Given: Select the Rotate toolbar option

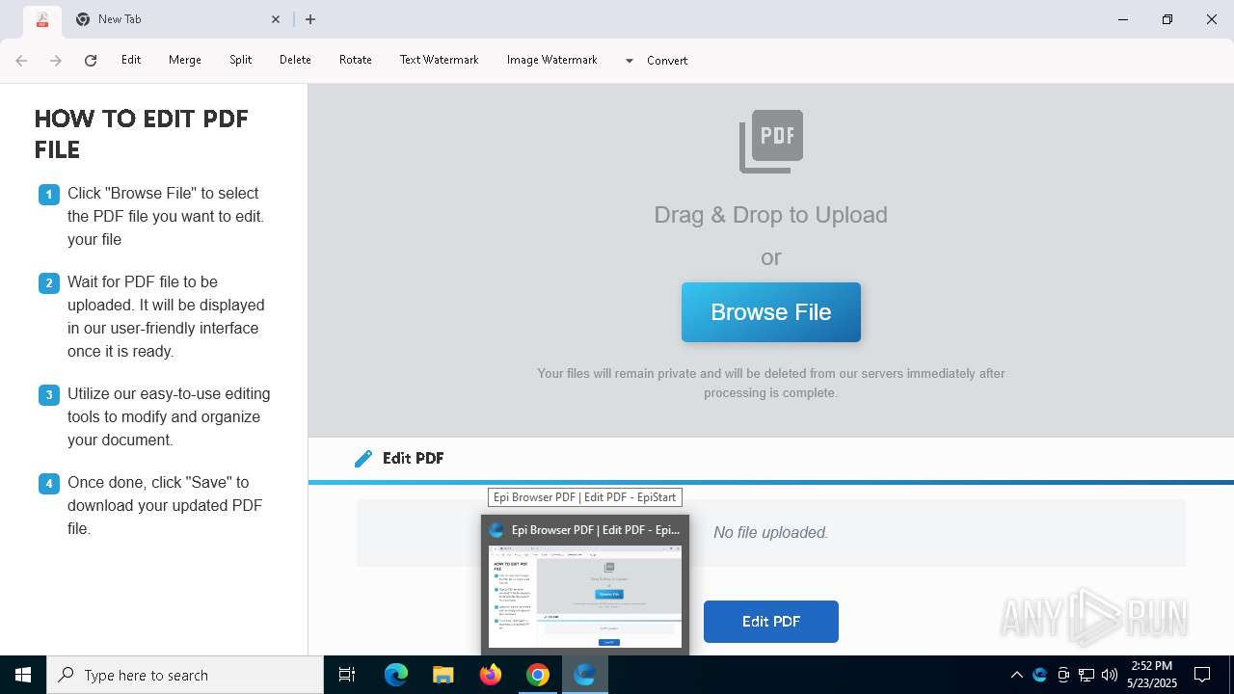Looking at the screenshot, I should tap(356, 60).
